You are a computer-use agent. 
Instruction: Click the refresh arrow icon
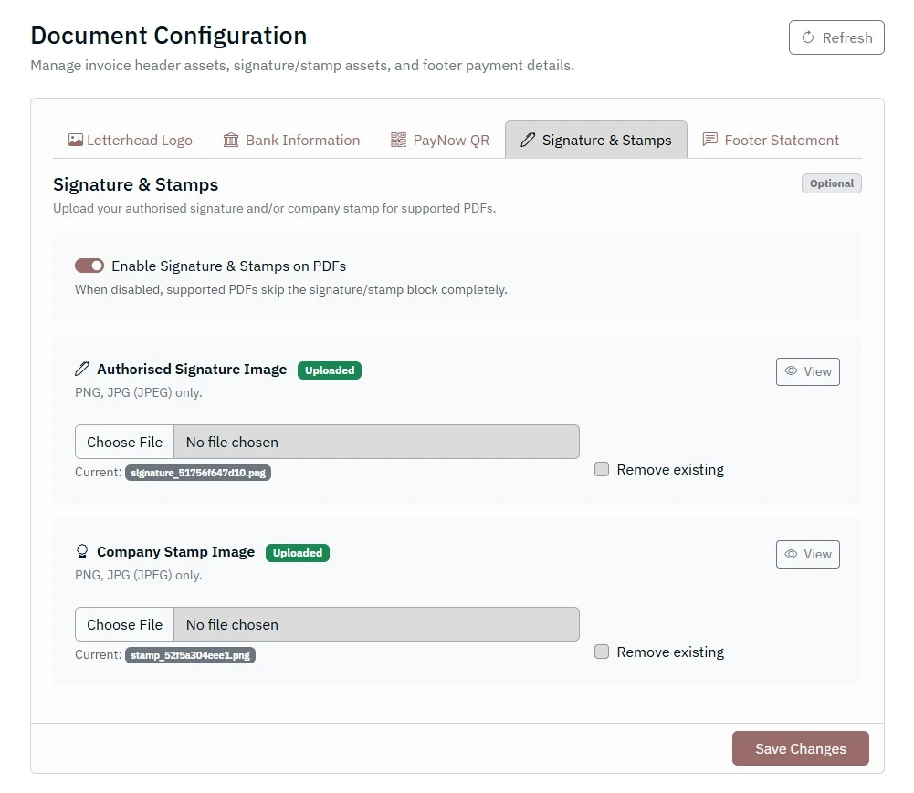(x=807, y=38)
